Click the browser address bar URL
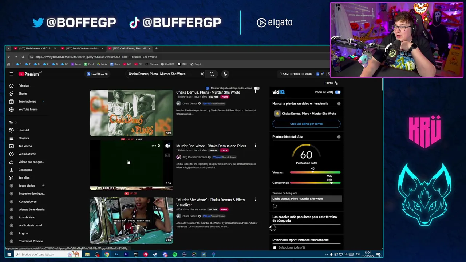The width and height of the screenshot is (466, 262). 96,57
